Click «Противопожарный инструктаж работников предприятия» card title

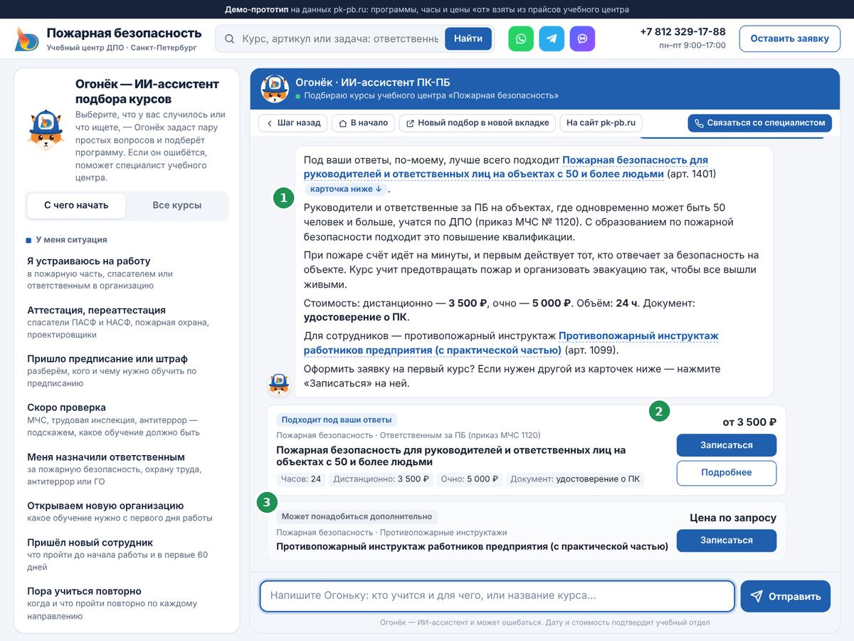click(472, 546)
